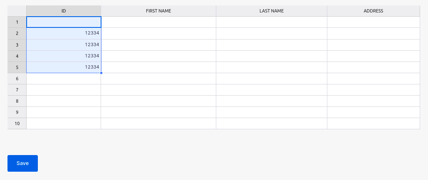Click the Address cell in row 10
This screenshot has height=180, width=428.
pyautogui.click(x=374, y=123)
